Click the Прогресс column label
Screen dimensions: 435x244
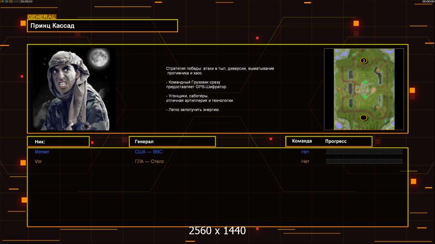coord(336,141)
